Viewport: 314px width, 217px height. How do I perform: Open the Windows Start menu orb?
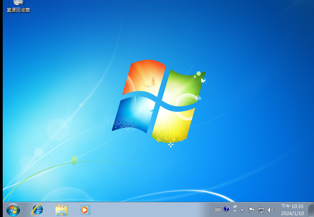click(x=13, y=210)
